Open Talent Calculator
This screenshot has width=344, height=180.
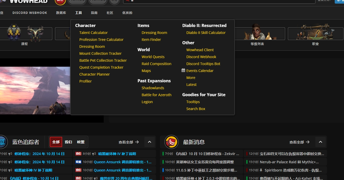[94, 33]
